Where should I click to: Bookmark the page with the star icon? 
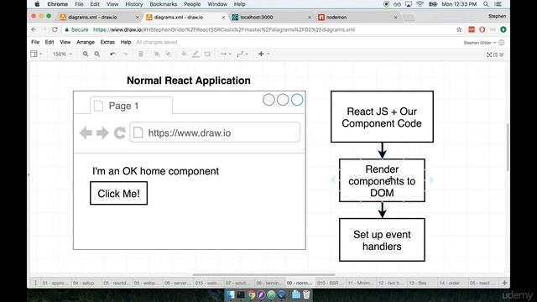tap(459, 30)
